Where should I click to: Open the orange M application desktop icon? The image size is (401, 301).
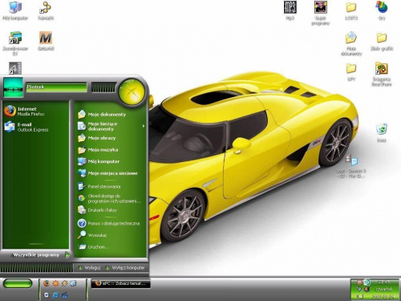[46, 41]
